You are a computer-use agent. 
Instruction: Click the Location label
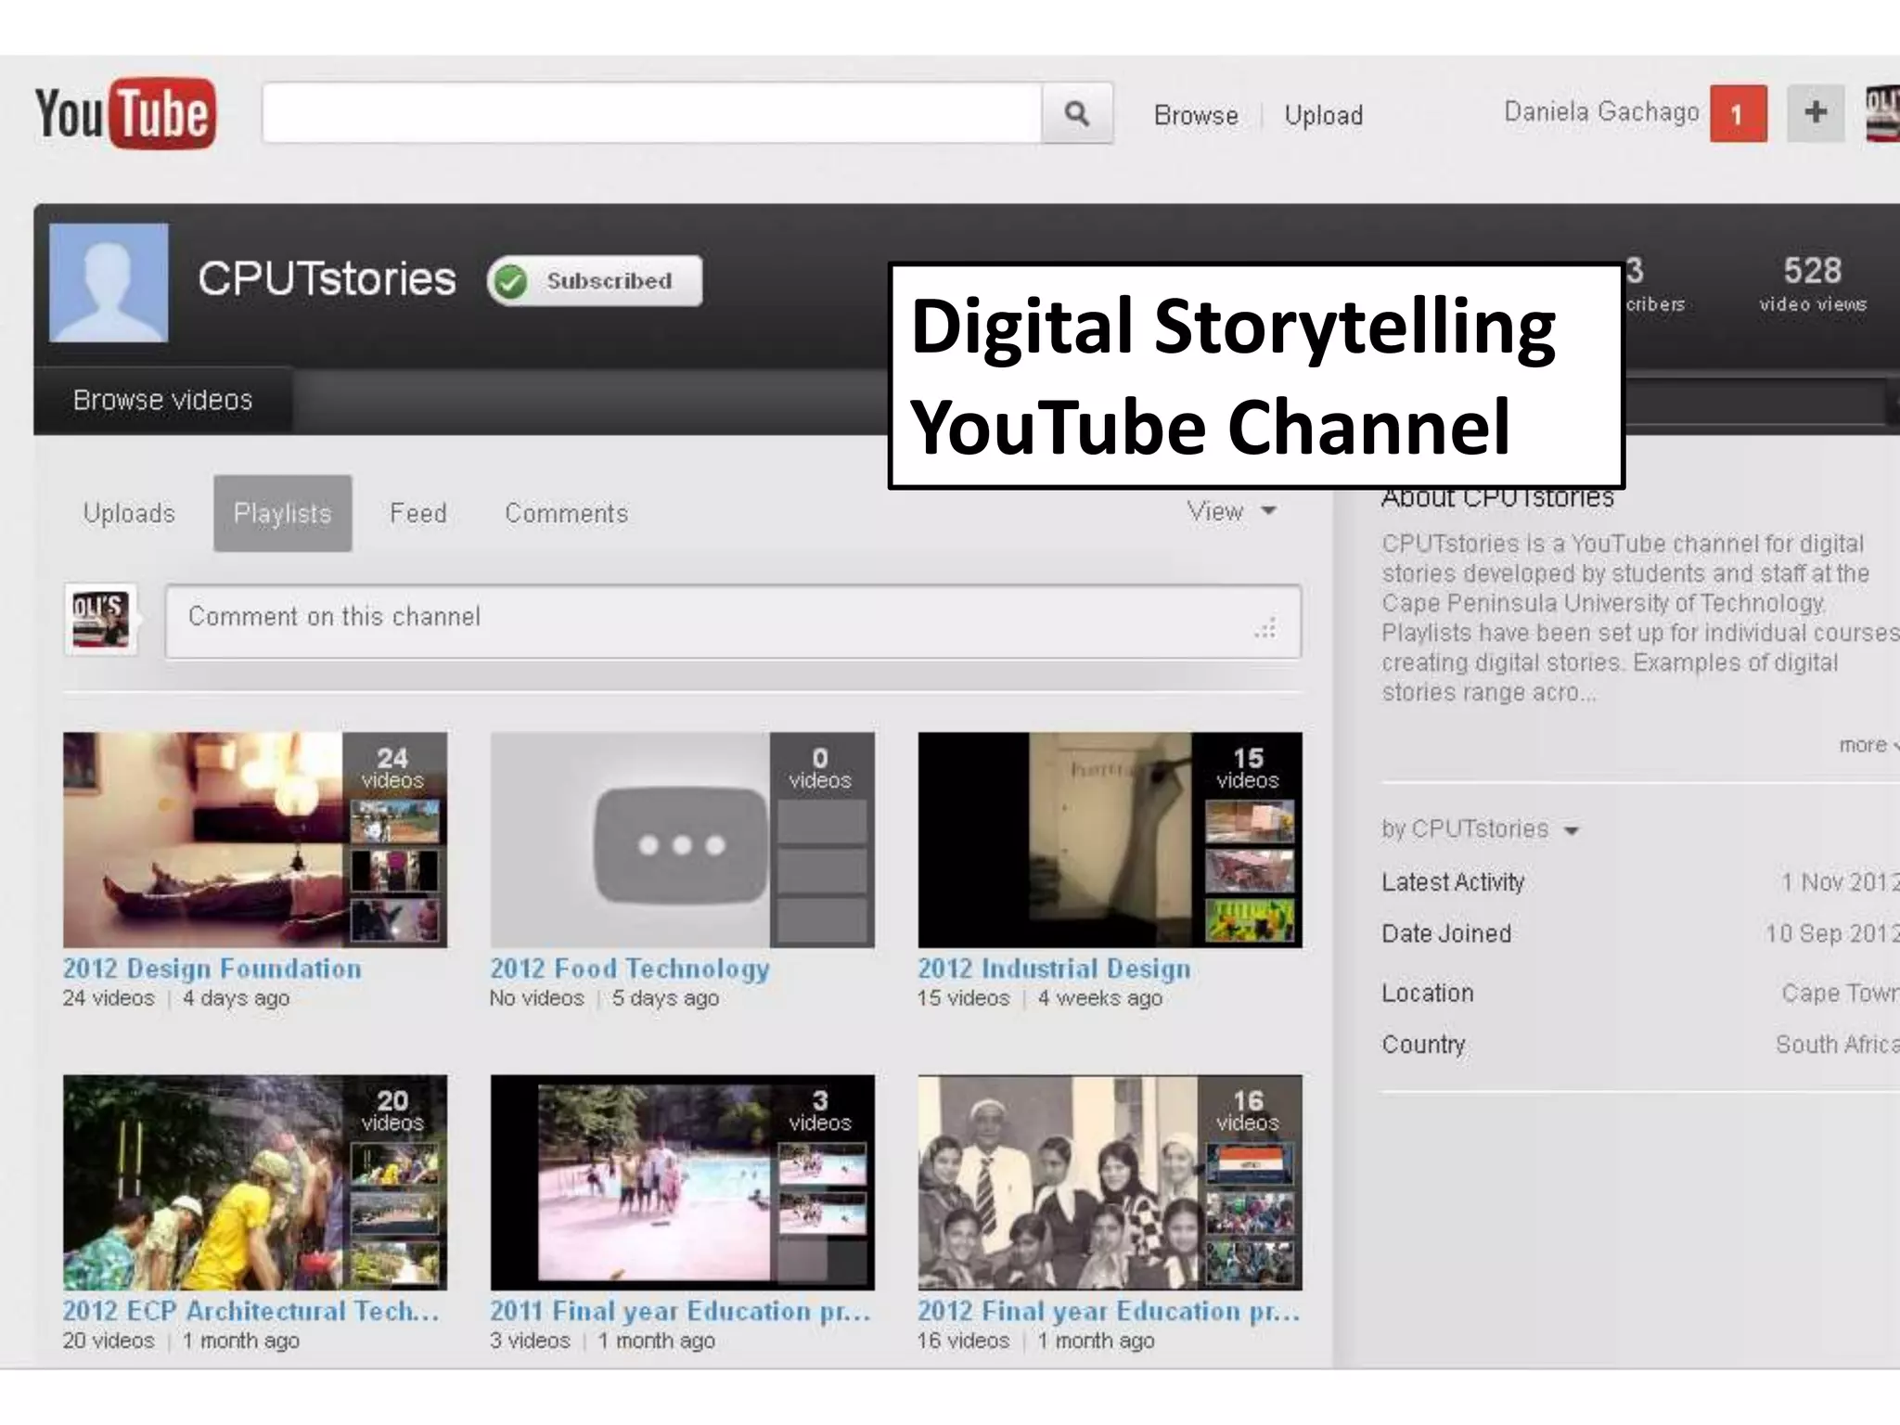[x=1427, y=993]
